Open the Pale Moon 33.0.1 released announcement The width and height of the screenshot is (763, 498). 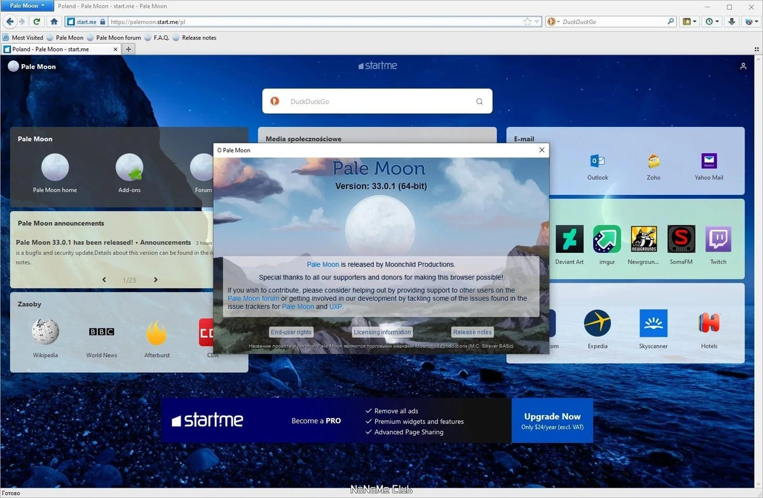[104, 242]
